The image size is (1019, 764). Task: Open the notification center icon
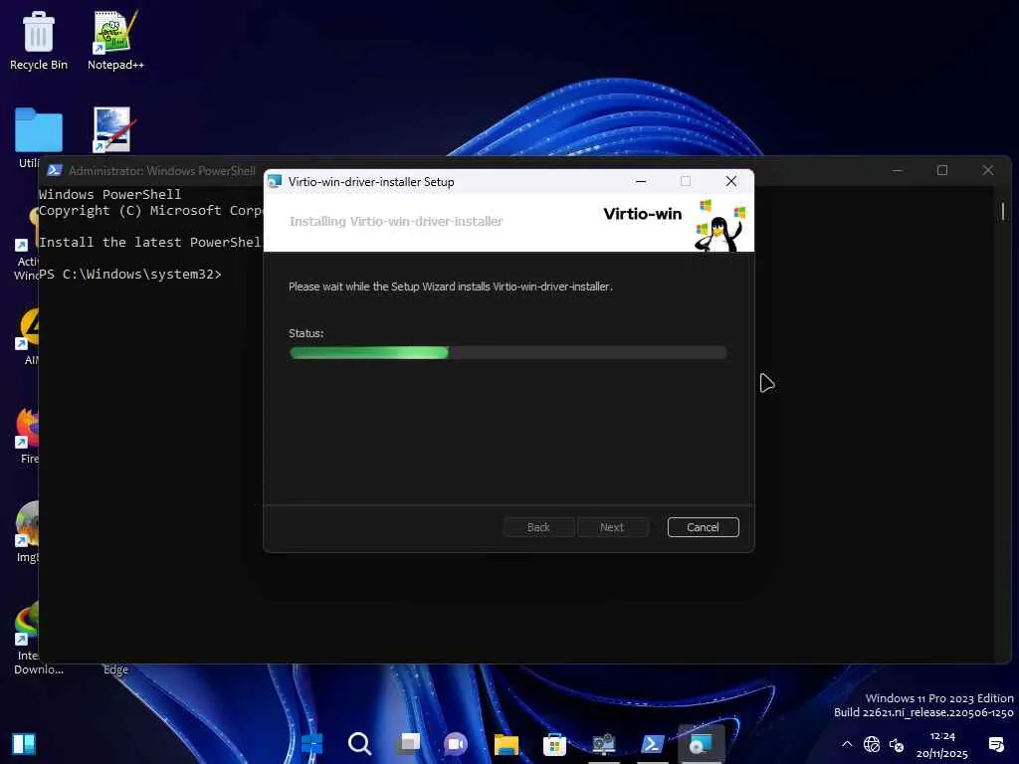click(x=995, y=744)
